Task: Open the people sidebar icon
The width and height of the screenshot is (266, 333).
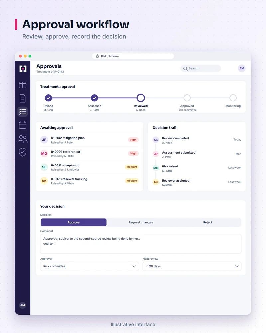Action: click(23, 139)
